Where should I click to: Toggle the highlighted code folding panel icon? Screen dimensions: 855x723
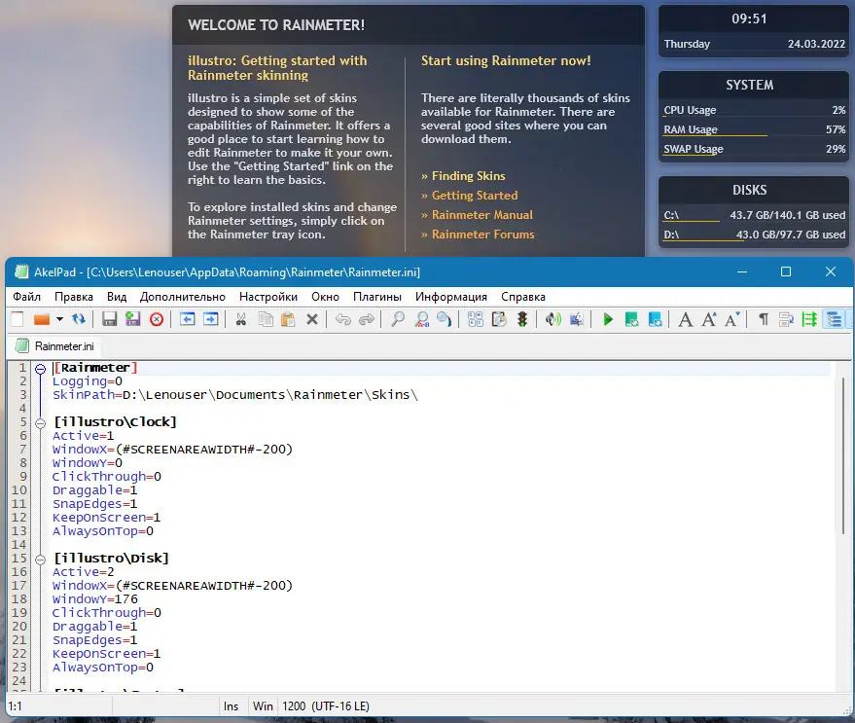point(835,319)
